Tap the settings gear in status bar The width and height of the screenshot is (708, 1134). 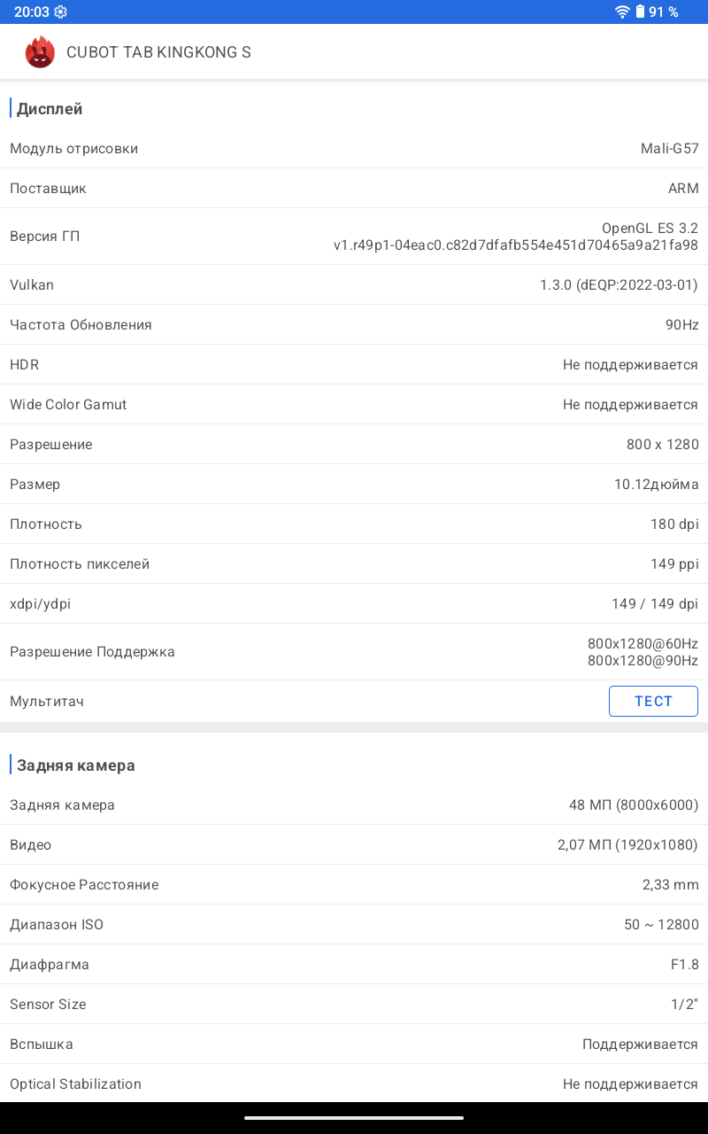pos(60,12)
